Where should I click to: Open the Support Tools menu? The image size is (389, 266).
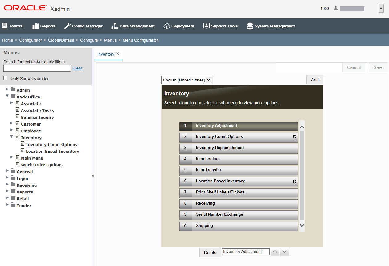coord(220,26)
